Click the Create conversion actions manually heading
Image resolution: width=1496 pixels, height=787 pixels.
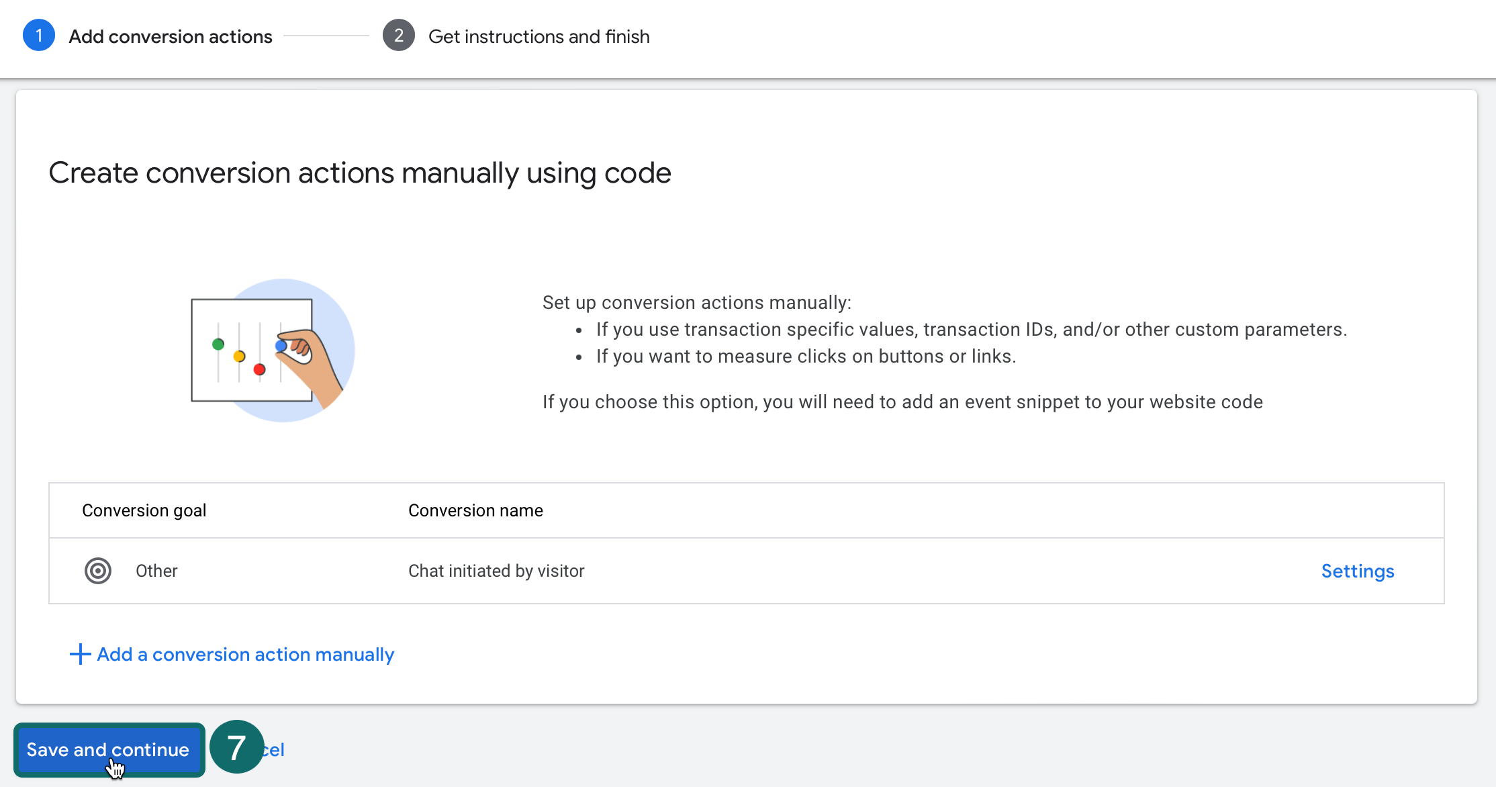[360, 173]
